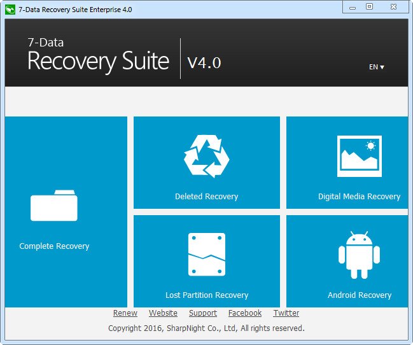Screen dimensions: 413x345
Task: Open the EN language dropdown
Action: tap(376, 67)
